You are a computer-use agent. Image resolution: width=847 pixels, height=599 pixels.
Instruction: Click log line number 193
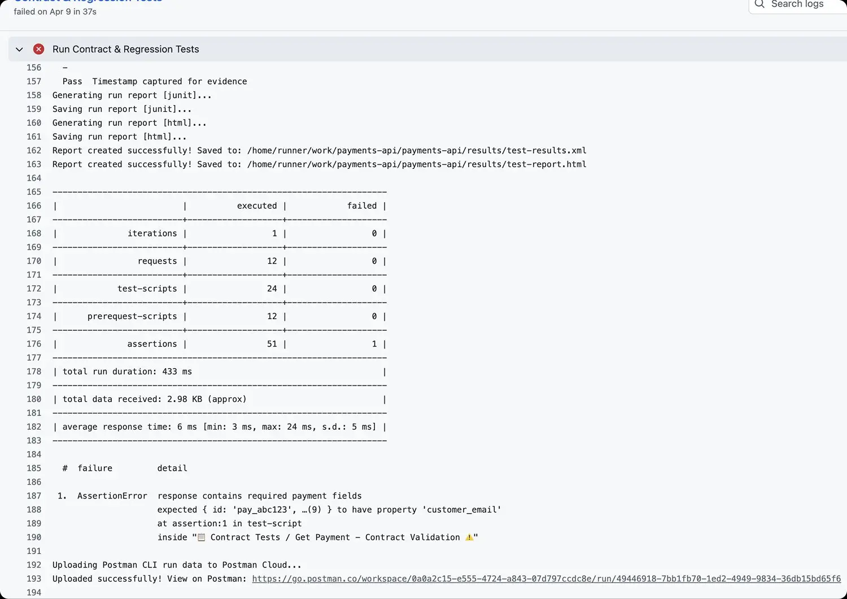point(34,579)
